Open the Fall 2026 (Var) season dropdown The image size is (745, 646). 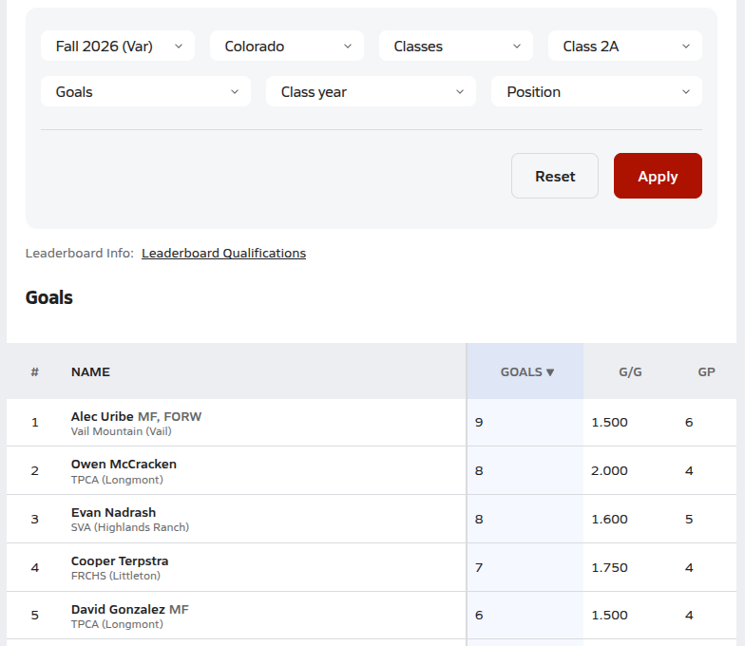click(x=118, y=46)
